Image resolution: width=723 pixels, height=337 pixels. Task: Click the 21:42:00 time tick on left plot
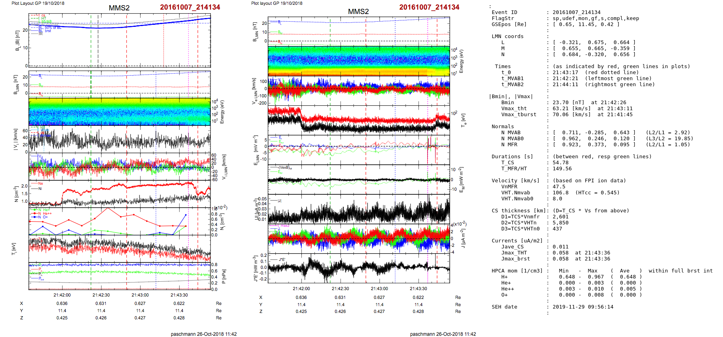point(62,295)
